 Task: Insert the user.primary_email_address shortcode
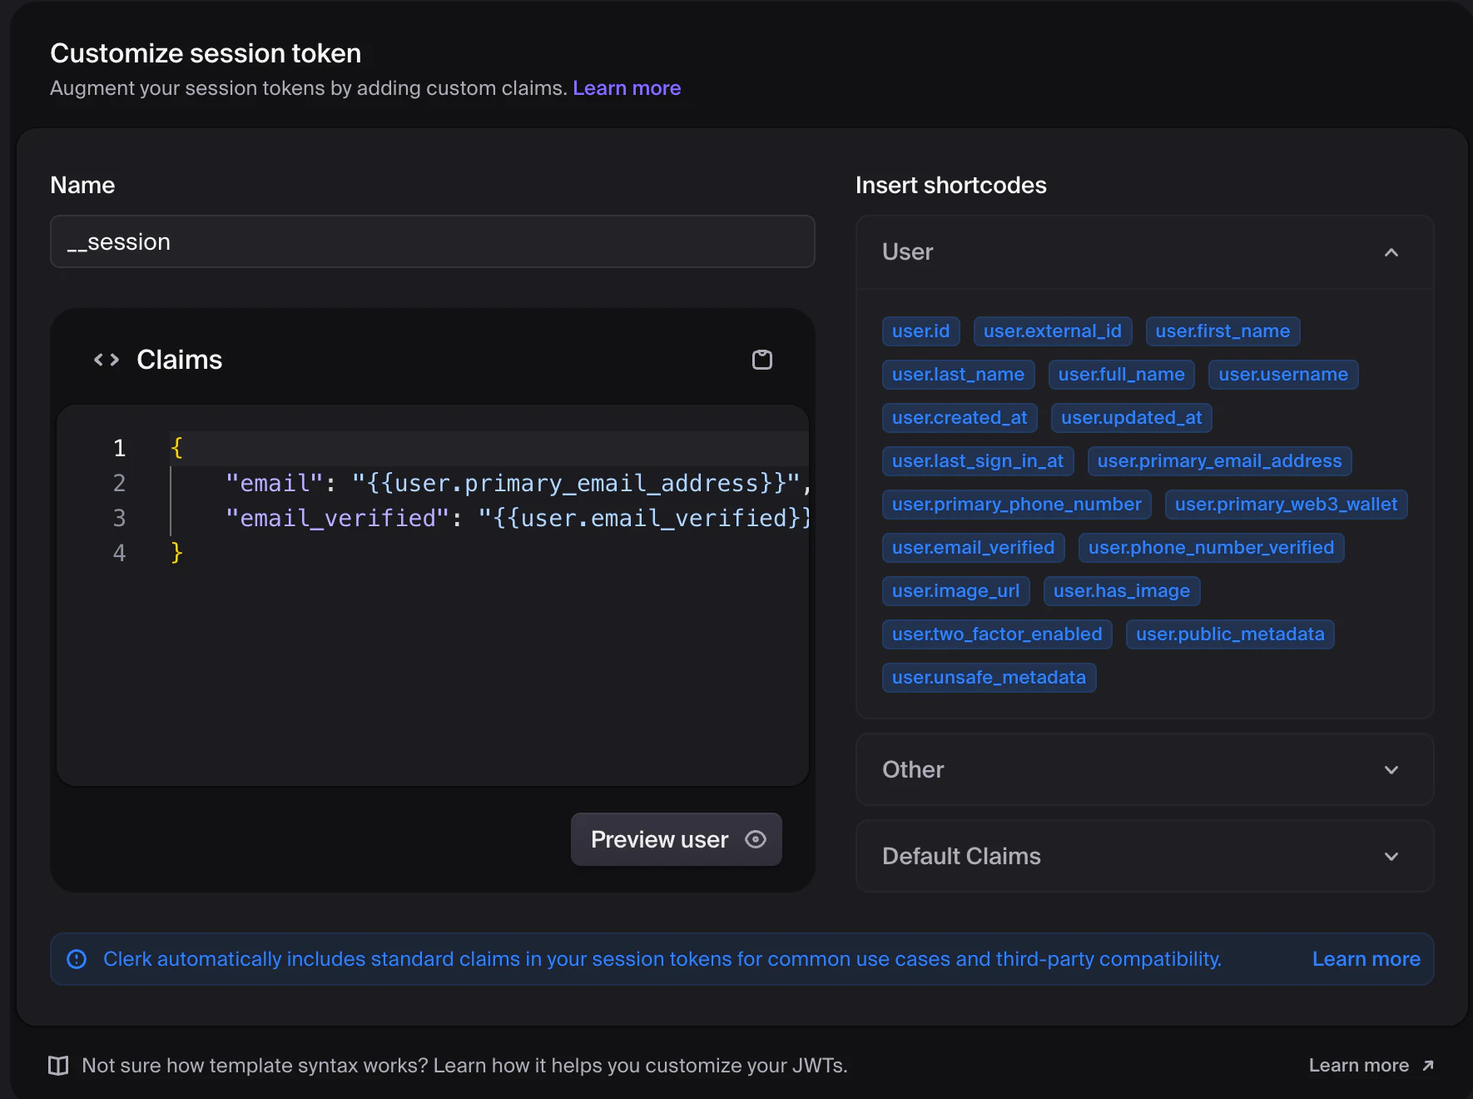click(x=1219, y=461)
